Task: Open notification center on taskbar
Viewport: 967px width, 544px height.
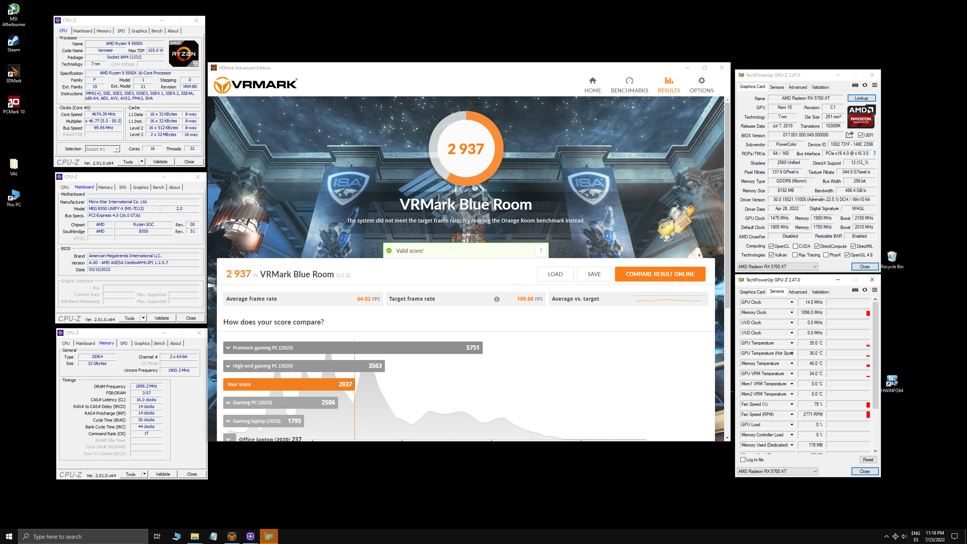Action: tap(955, 536)
